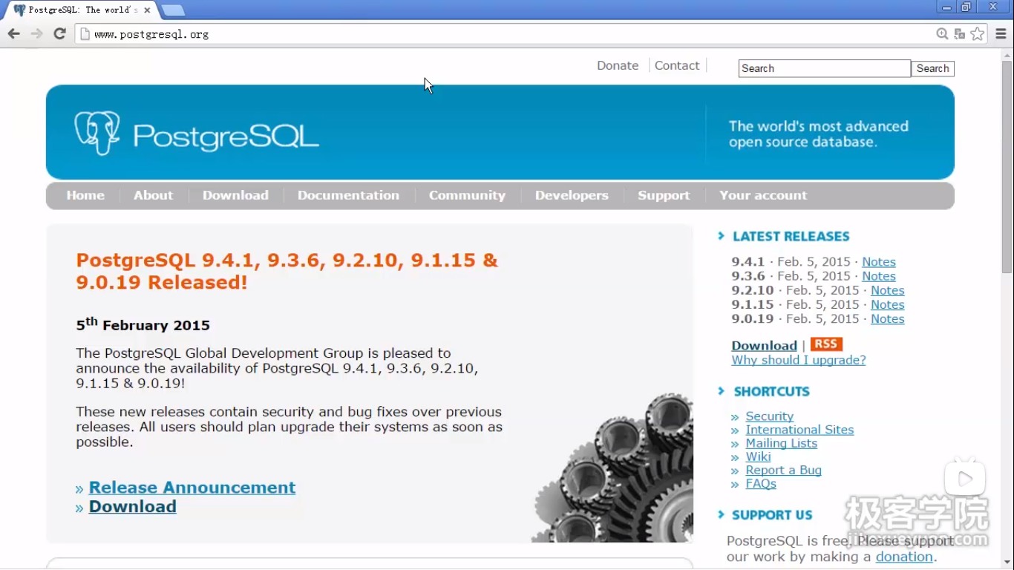This screenshot has width=1014, height=570.
Task: Click the gears illustration image
Action: pyautogui.click(x=613, y=468)
